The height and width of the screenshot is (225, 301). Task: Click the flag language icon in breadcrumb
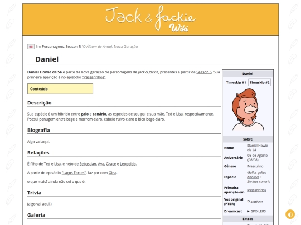(x=31, y=47)
